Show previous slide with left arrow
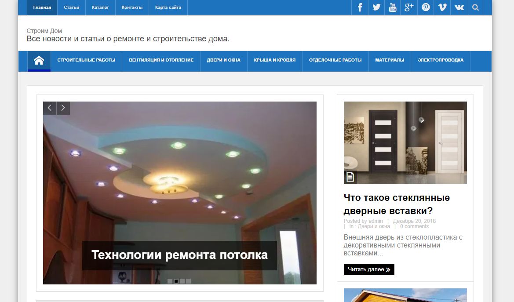514x302 pixels. click(50, 108)
